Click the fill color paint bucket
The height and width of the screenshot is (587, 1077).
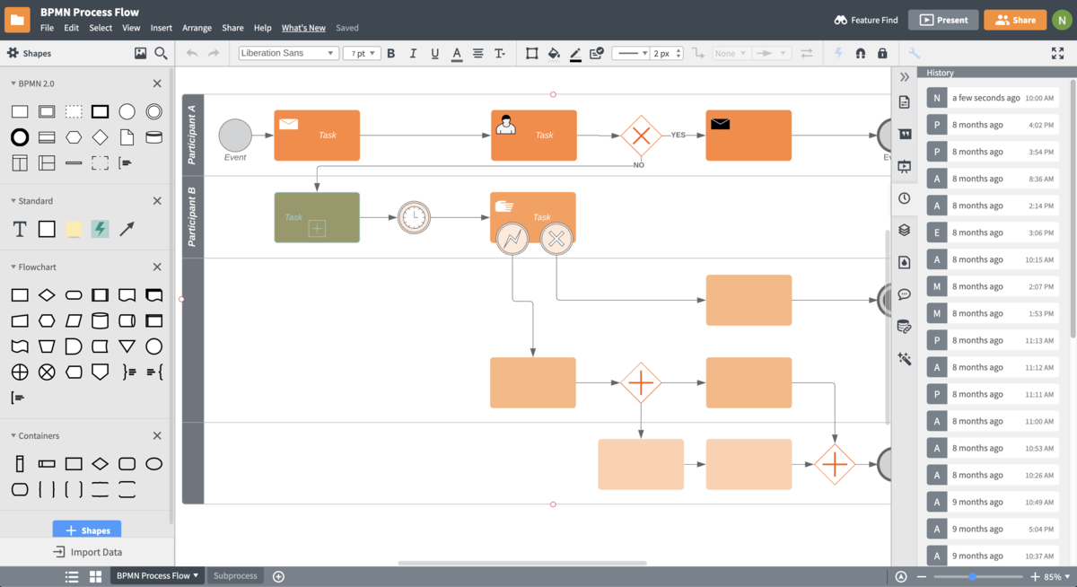[554, 54]
